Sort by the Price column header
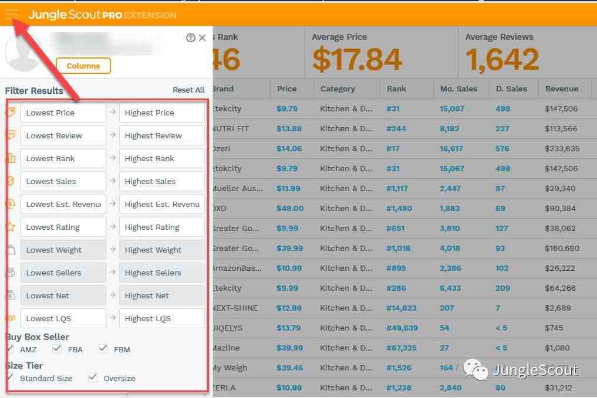The image size is (597, 398). tap(286, 89)
